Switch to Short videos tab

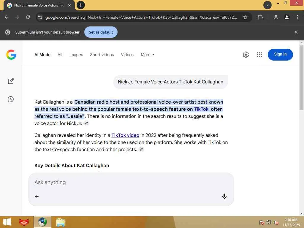tap(102, 55)
